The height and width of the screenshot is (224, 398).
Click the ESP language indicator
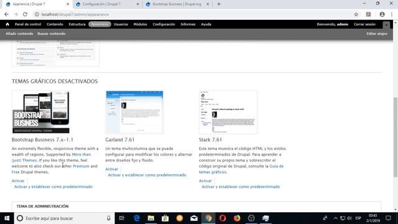coord(358,218)
